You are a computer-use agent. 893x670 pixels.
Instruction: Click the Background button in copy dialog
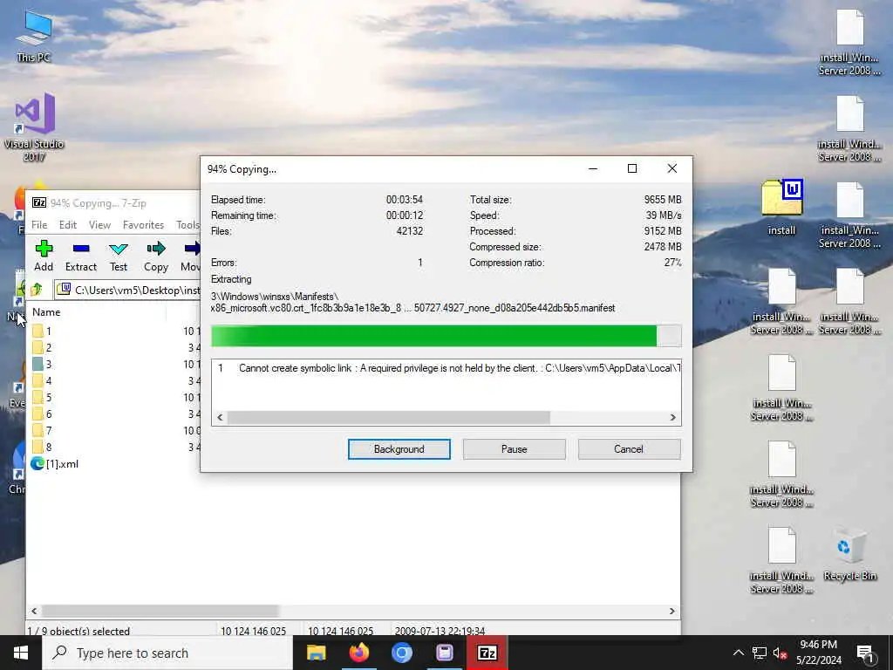point(399,449)
